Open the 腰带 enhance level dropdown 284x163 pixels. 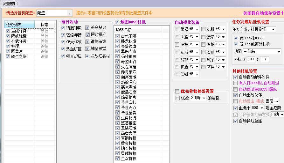[220, 37]
